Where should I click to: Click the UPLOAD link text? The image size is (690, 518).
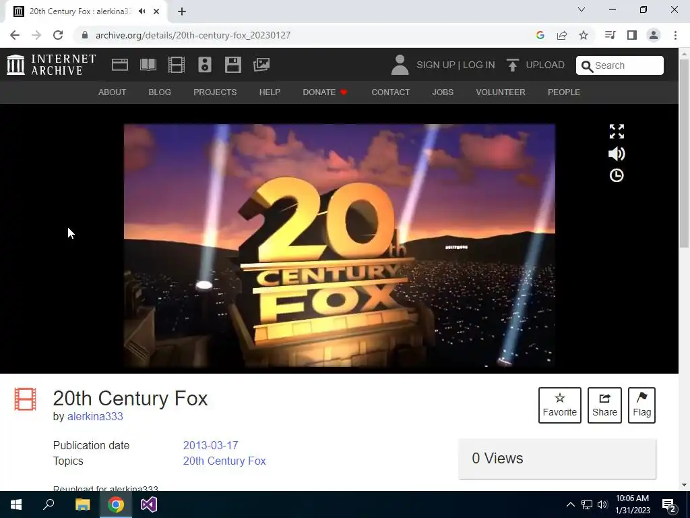point(544,65)
